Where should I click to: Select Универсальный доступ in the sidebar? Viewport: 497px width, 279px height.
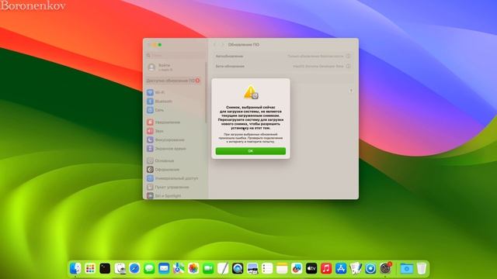pos(172,178)
